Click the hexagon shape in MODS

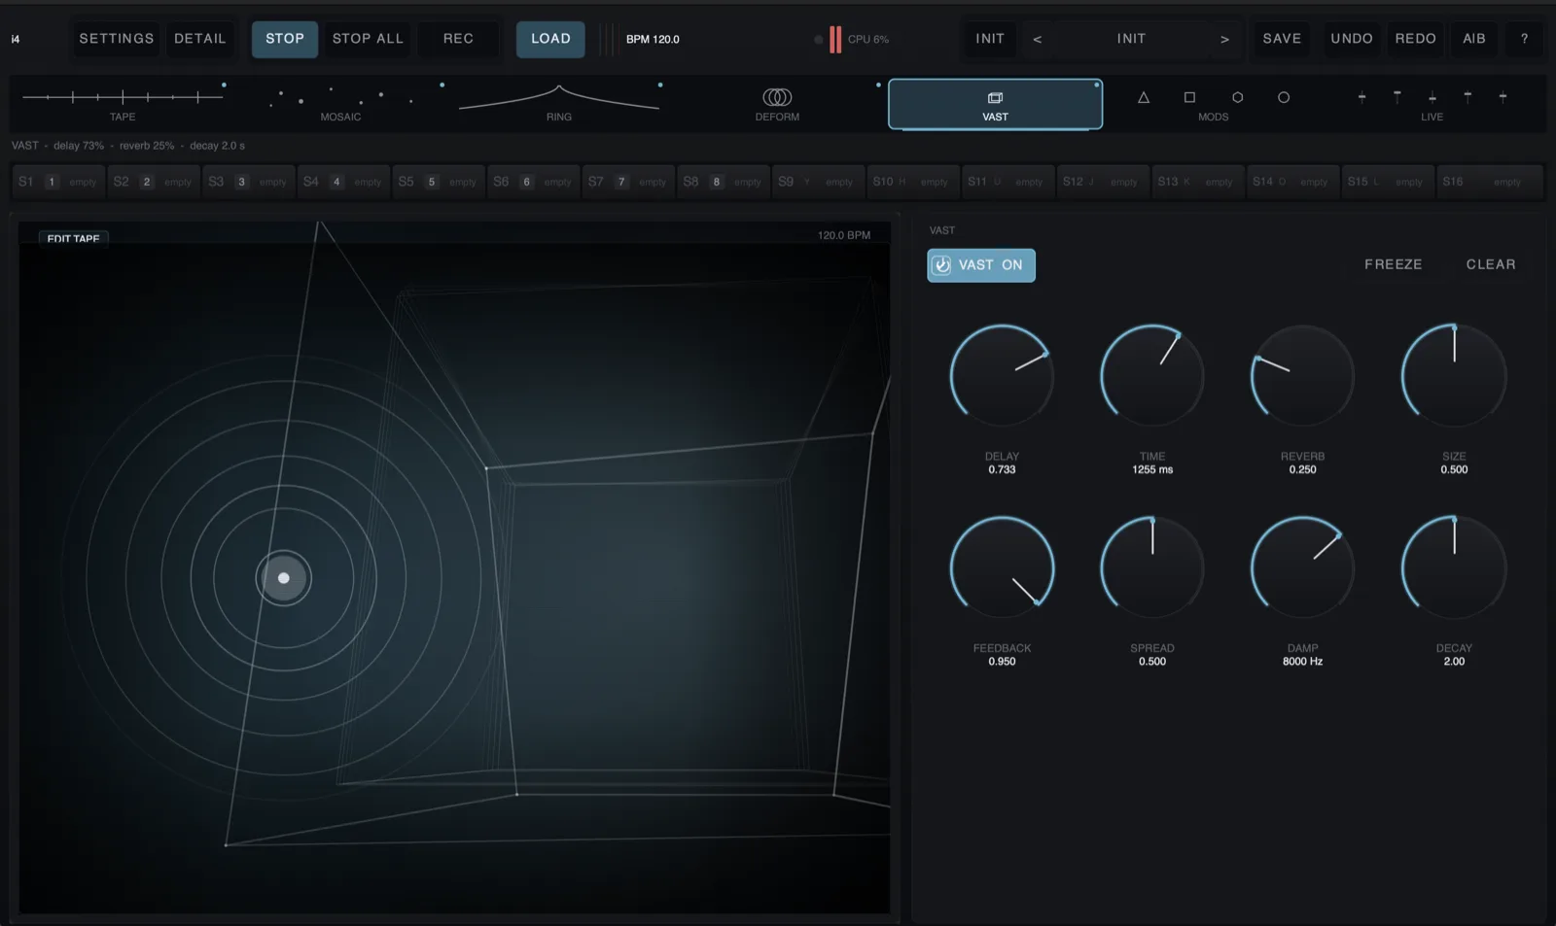pyautogui.click(x=1237, y=97)
